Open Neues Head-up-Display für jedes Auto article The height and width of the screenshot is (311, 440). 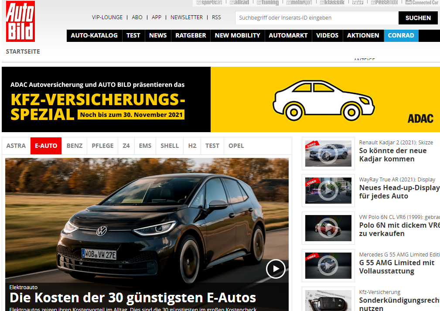399,192
